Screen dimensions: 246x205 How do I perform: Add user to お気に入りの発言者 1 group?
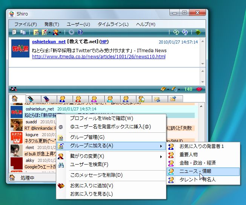tap(203, 146)
